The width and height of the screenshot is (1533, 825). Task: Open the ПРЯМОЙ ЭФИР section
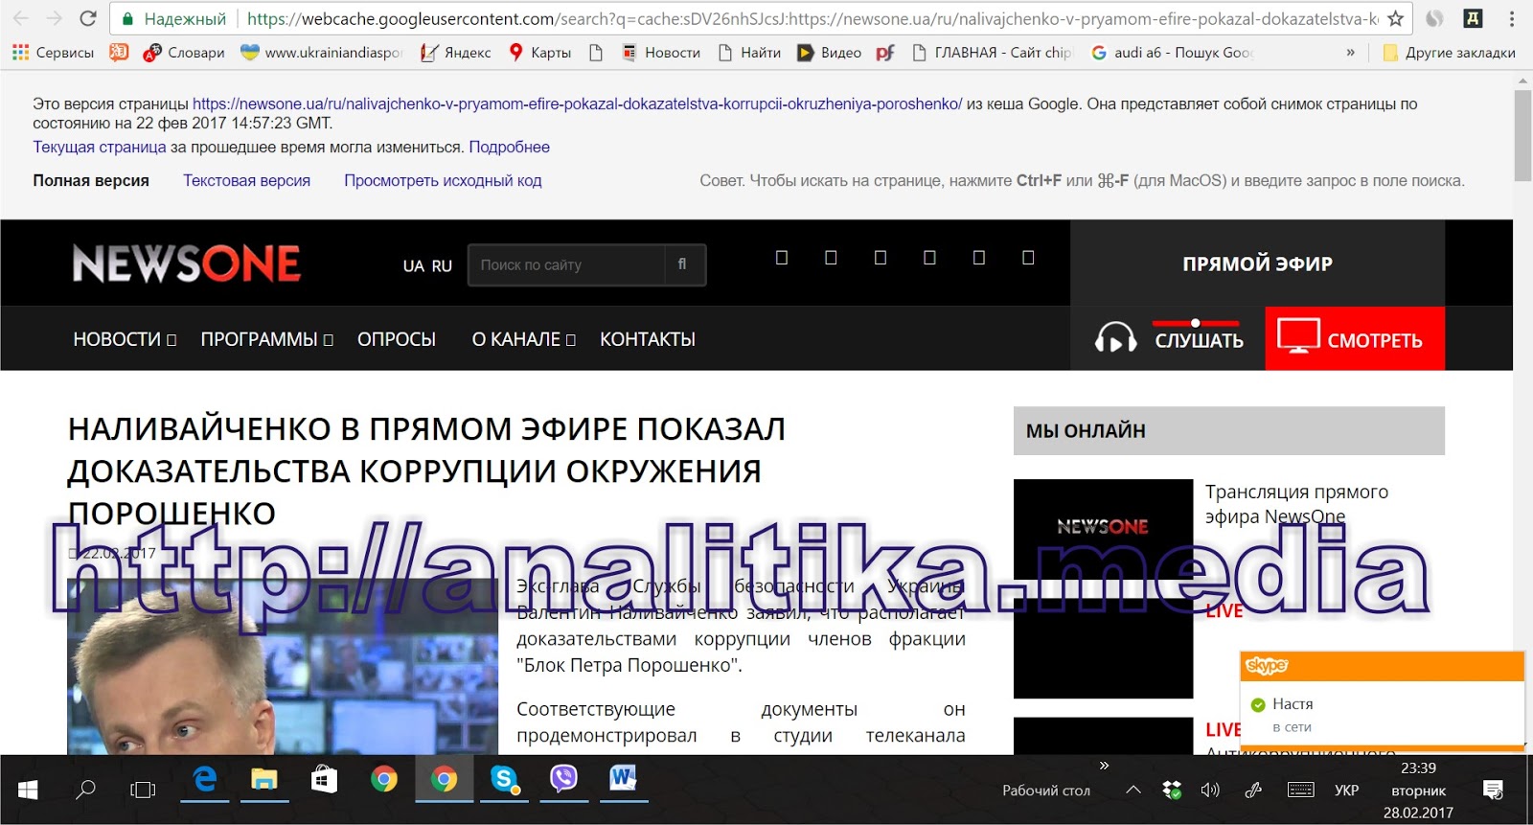pos(1257,264)
